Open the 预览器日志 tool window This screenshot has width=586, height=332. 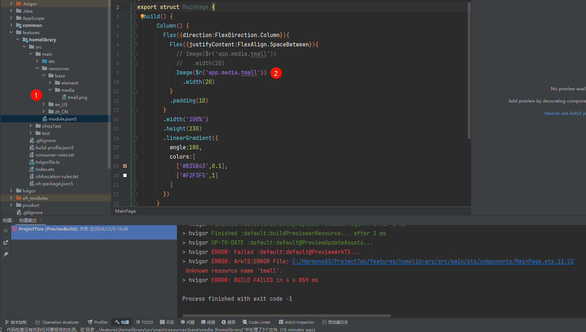coord(335,322)
